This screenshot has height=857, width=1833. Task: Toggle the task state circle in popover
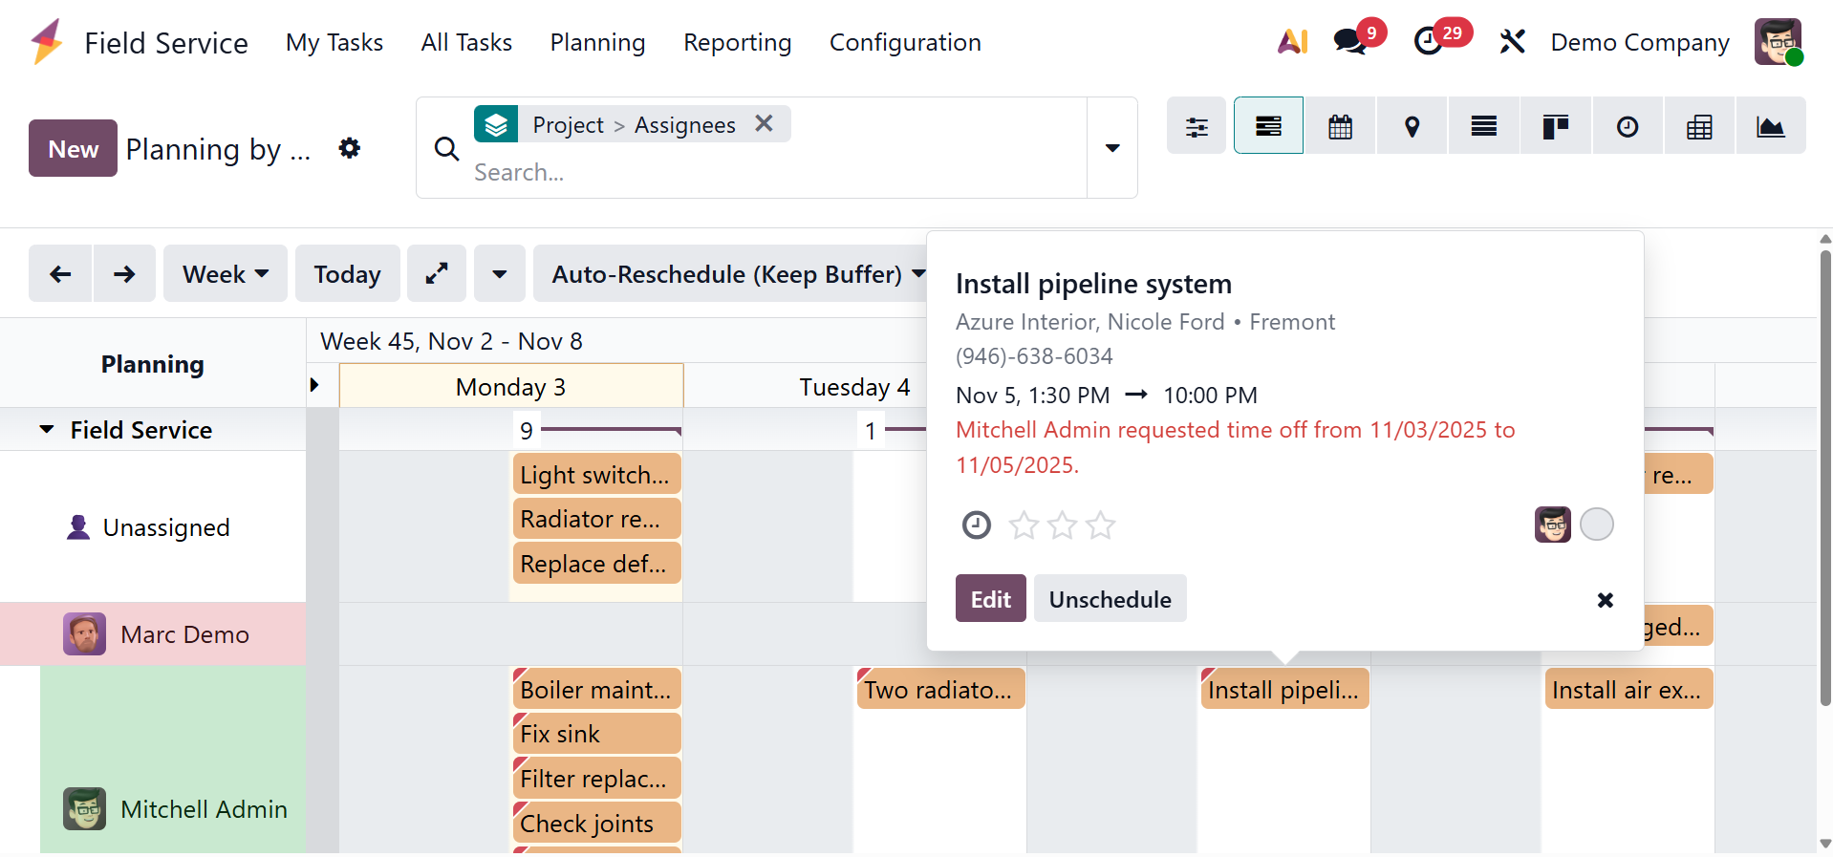(1596, 525)
